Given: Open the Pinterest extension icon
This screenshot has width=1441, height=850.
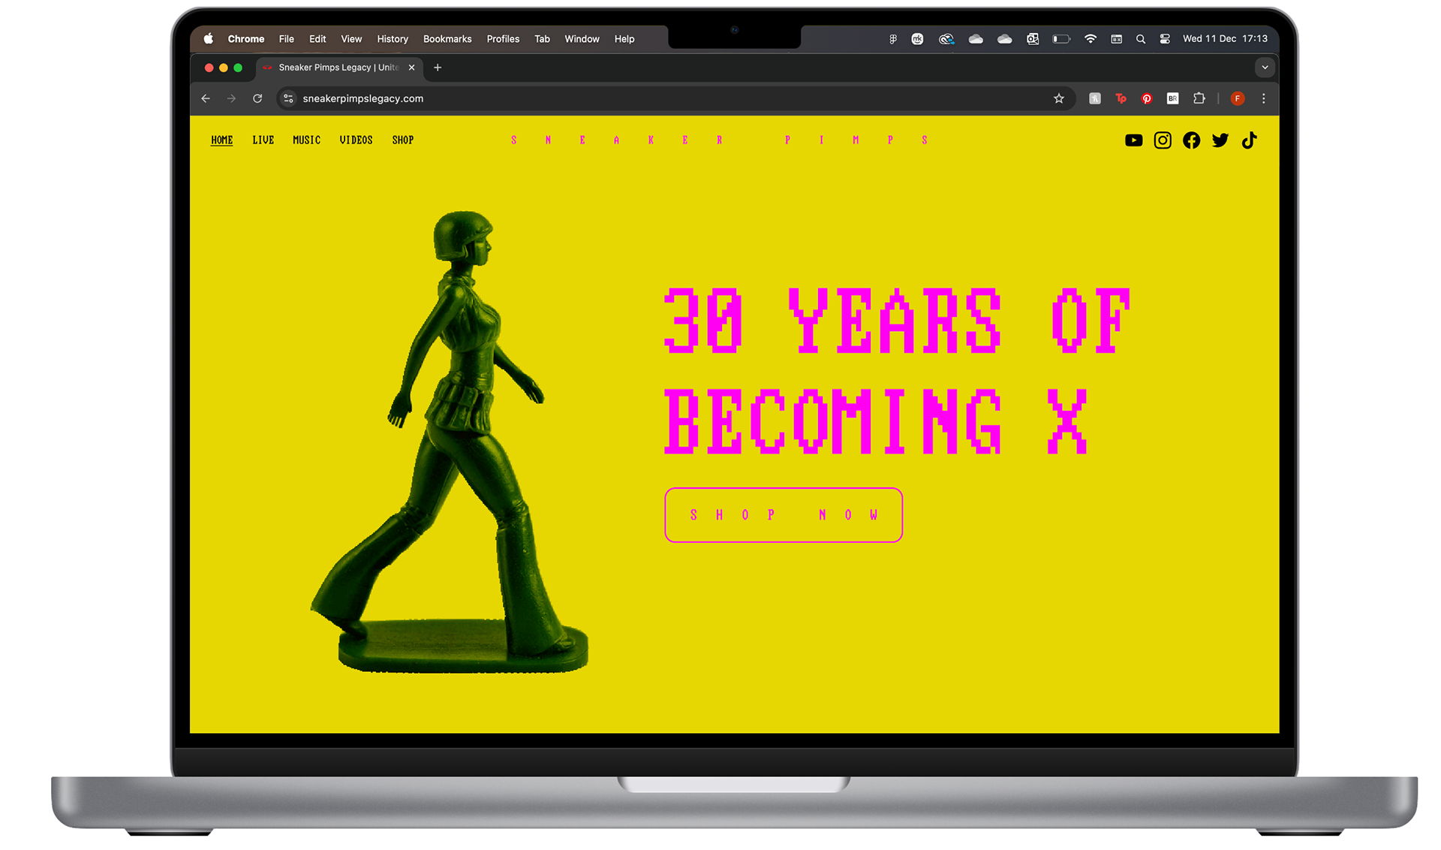Looking at the screenshot, I should (1147, 98).
